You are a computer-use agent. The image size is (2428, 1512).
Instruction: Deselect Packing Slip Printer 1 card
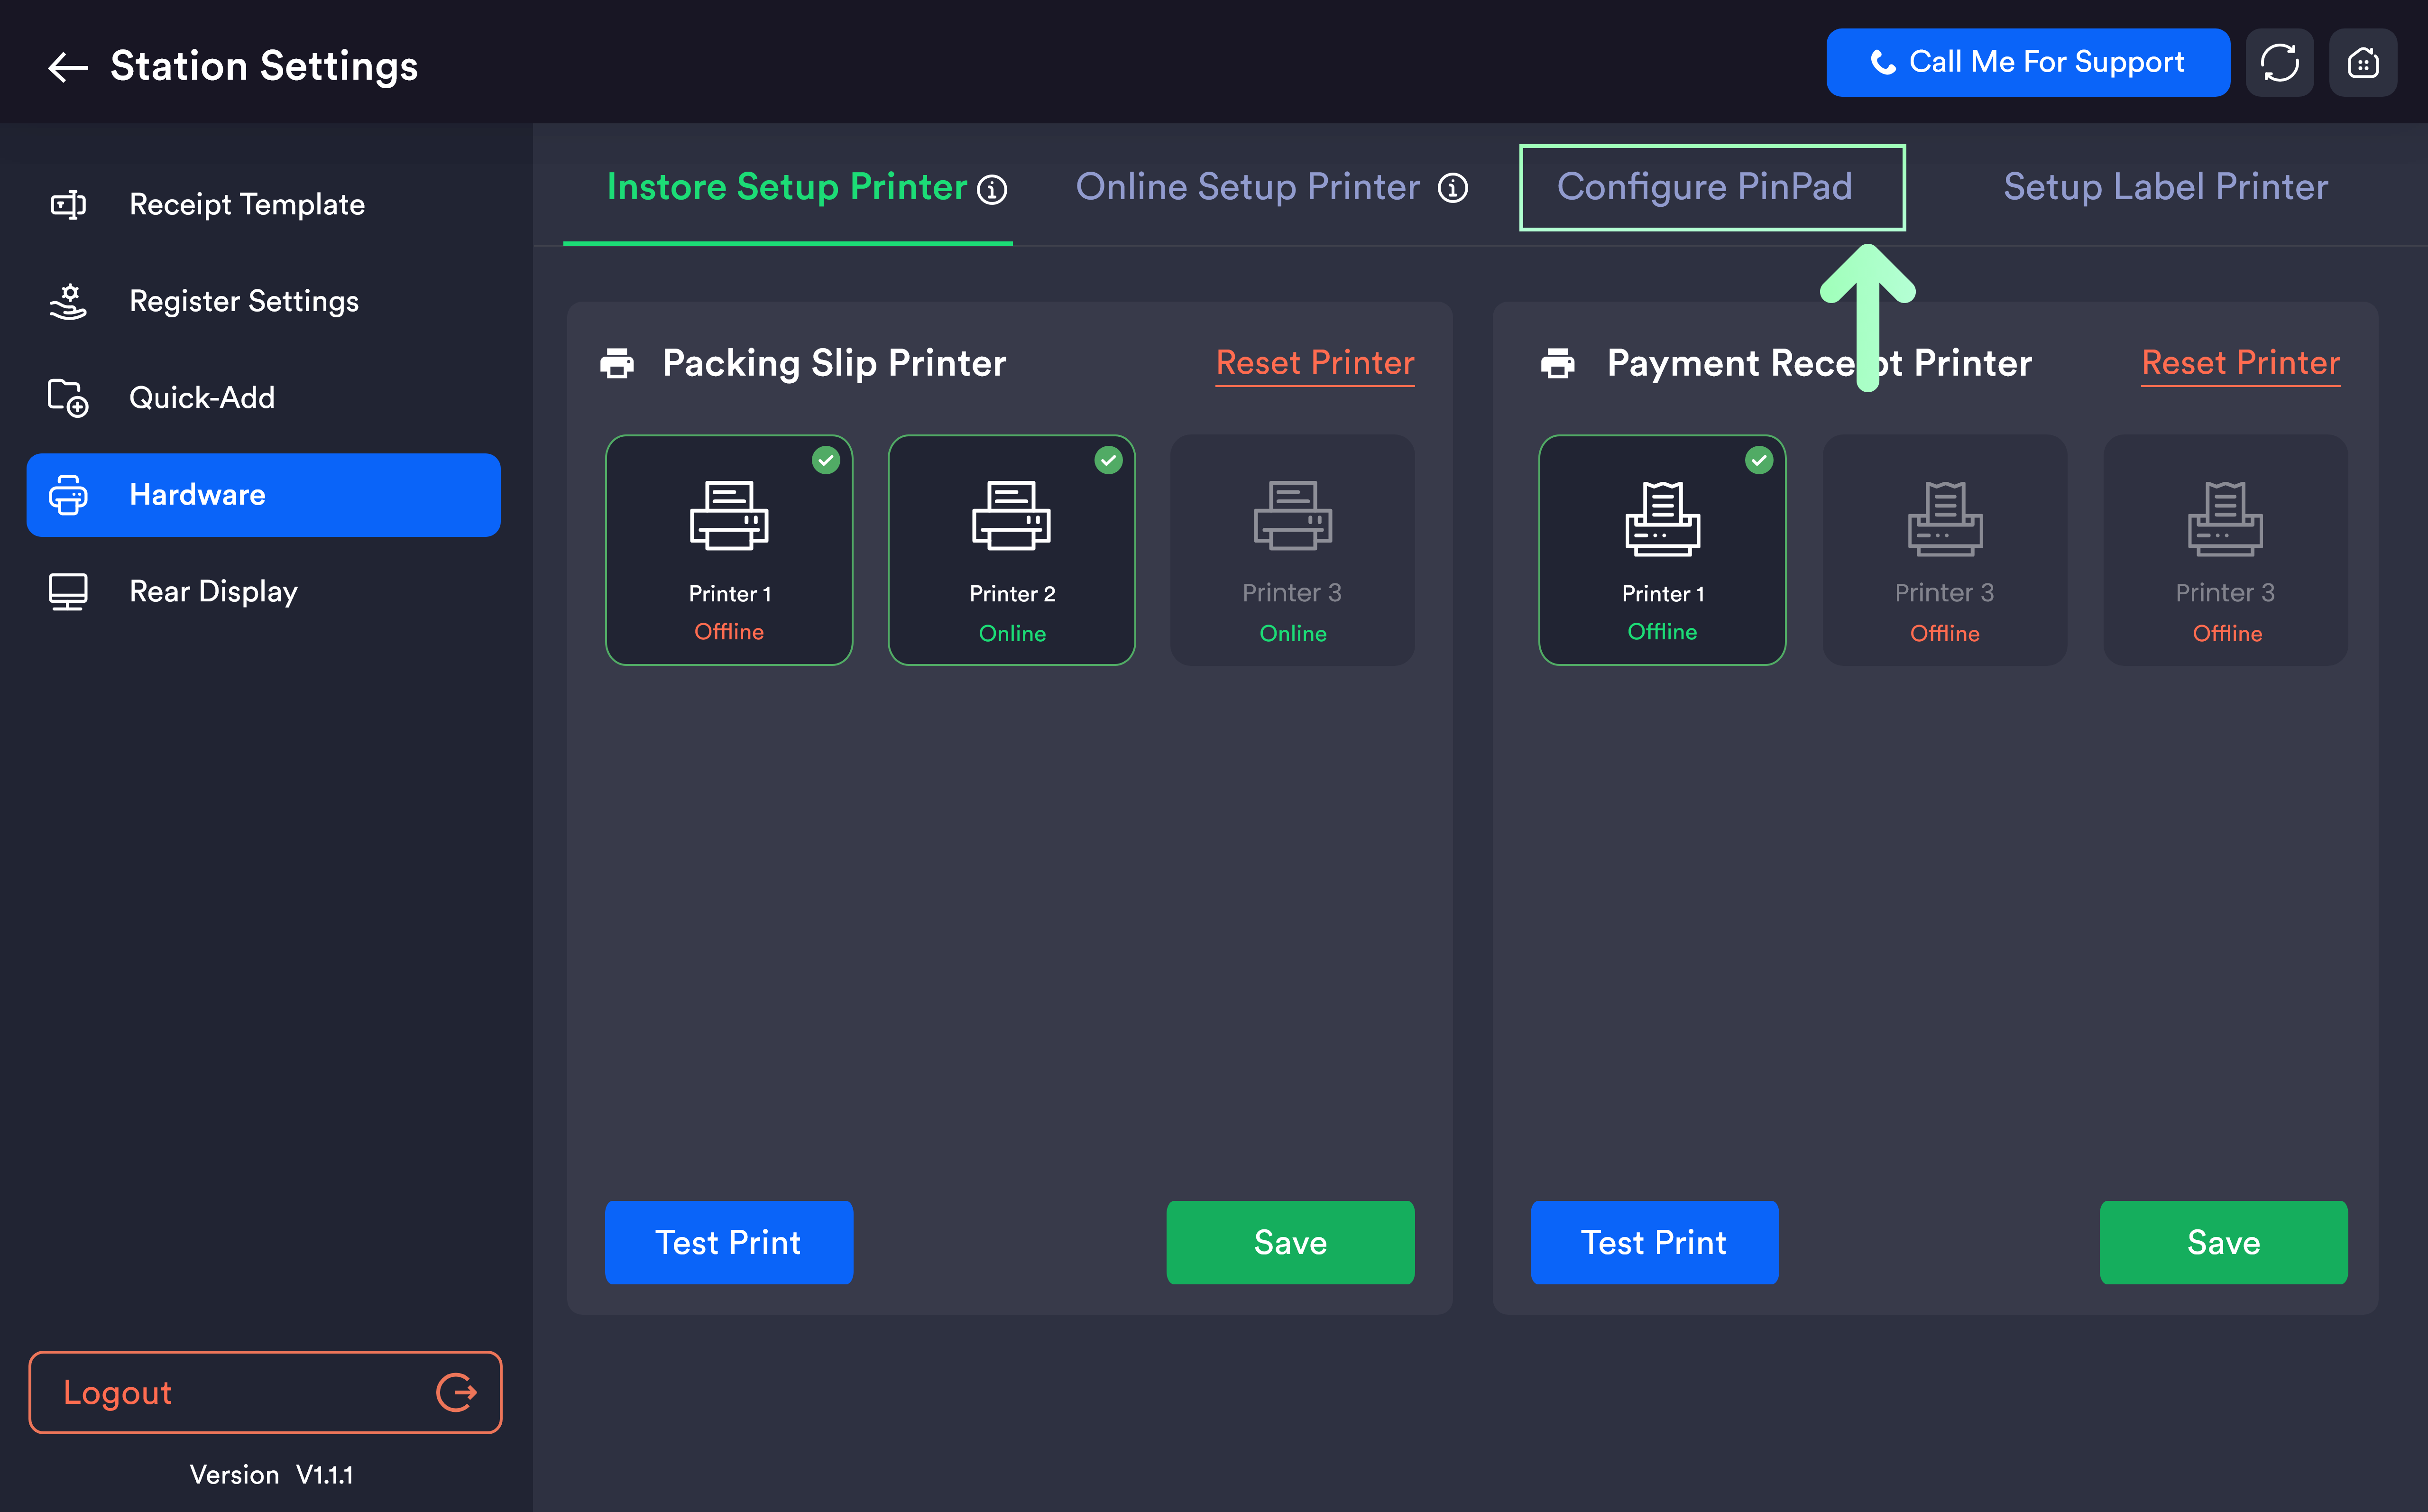pyautogui.click(x=729, y=550)
